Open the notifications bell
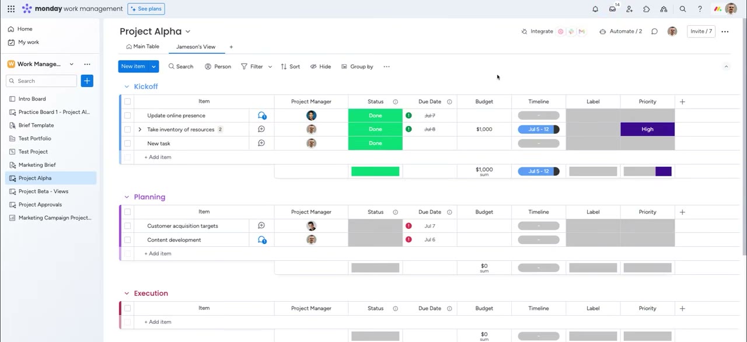Viewport: 747px width, 342px height. [595, 9]
